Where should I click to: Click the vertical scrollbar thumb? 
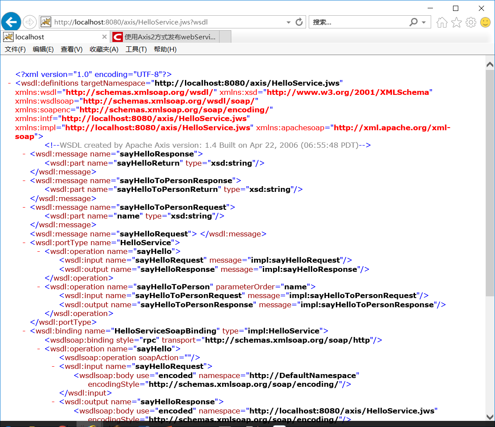490,183
